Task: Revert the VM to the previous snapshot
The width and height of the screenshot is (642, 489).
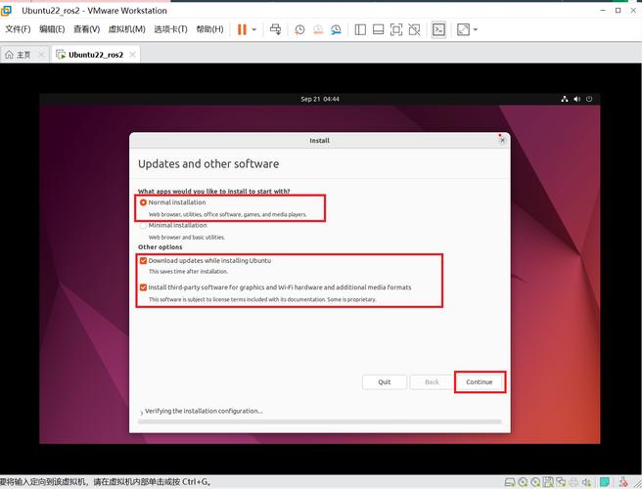Action: [x=318, y=29]
